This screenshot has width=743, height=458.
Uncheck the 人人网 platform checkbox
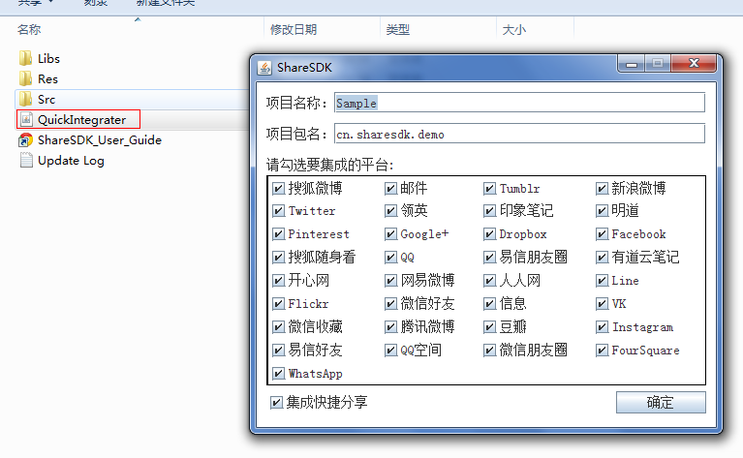point(489,281)
